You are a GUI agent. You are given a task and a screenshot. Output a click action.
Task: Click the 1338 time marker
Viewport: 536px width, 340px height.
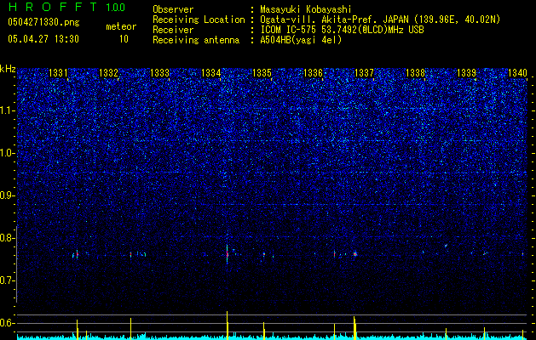point(415,73)
